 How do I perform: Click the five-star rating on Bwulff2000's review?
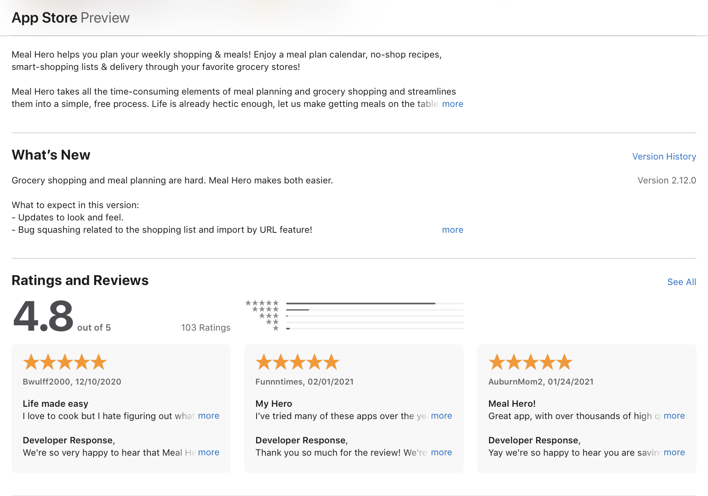click(65, 362)
